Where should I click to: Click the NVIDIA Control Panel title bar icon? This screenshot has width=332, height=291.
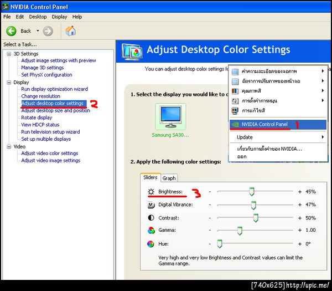(x=6, y=7)
